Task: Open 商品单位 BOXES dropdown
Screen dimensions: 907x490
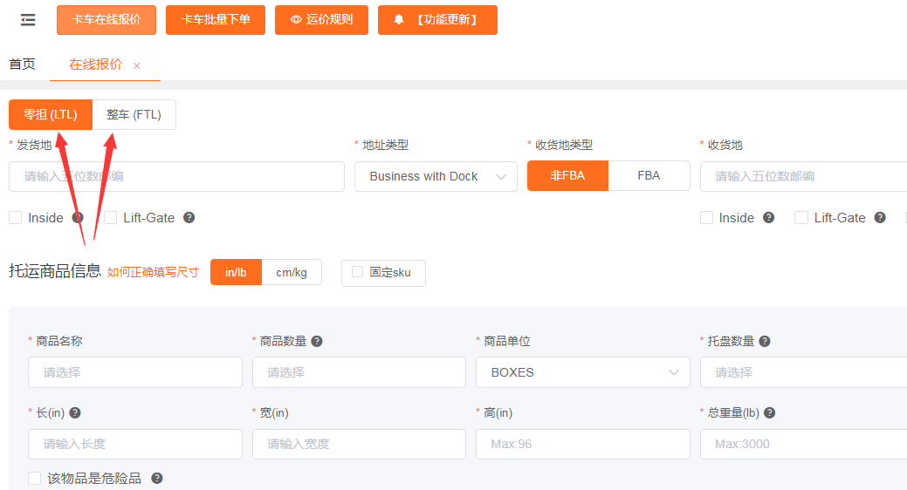Action: pyautogui.click(x=583, y=372)
